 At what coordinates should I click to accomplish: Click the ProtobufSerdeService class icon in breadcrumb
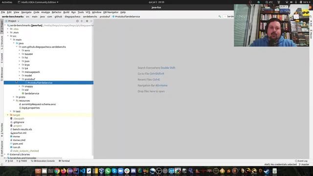(x=113, y=17)
